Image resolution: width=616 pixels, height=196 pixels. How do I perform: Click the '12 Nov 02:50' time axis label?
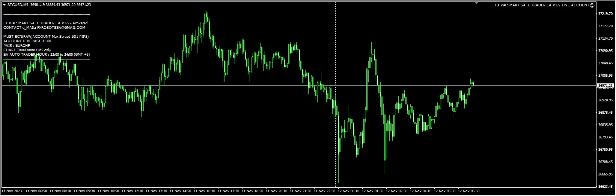tap(397, 191)
